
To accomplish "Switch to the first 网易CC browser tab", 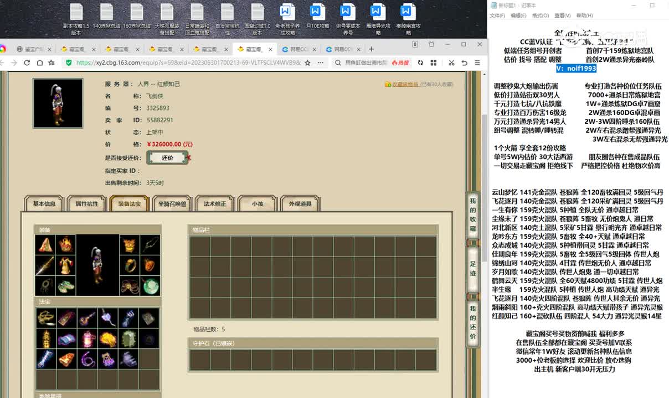I will [299, 49].
